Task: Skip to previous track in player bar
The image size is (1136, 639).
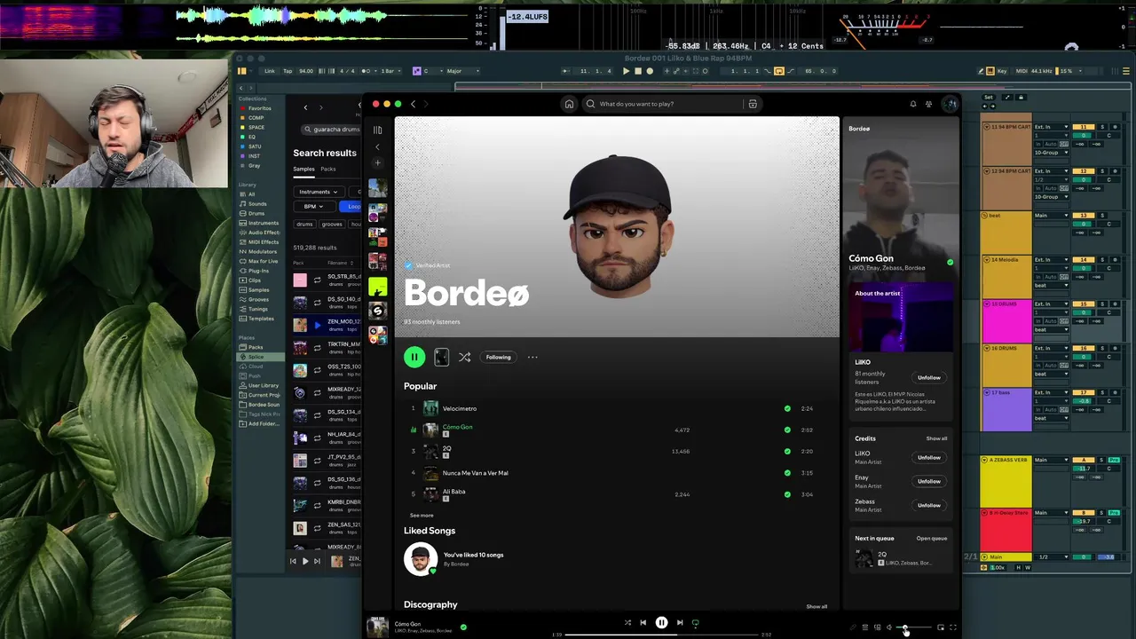Action: tap(643, 623)
